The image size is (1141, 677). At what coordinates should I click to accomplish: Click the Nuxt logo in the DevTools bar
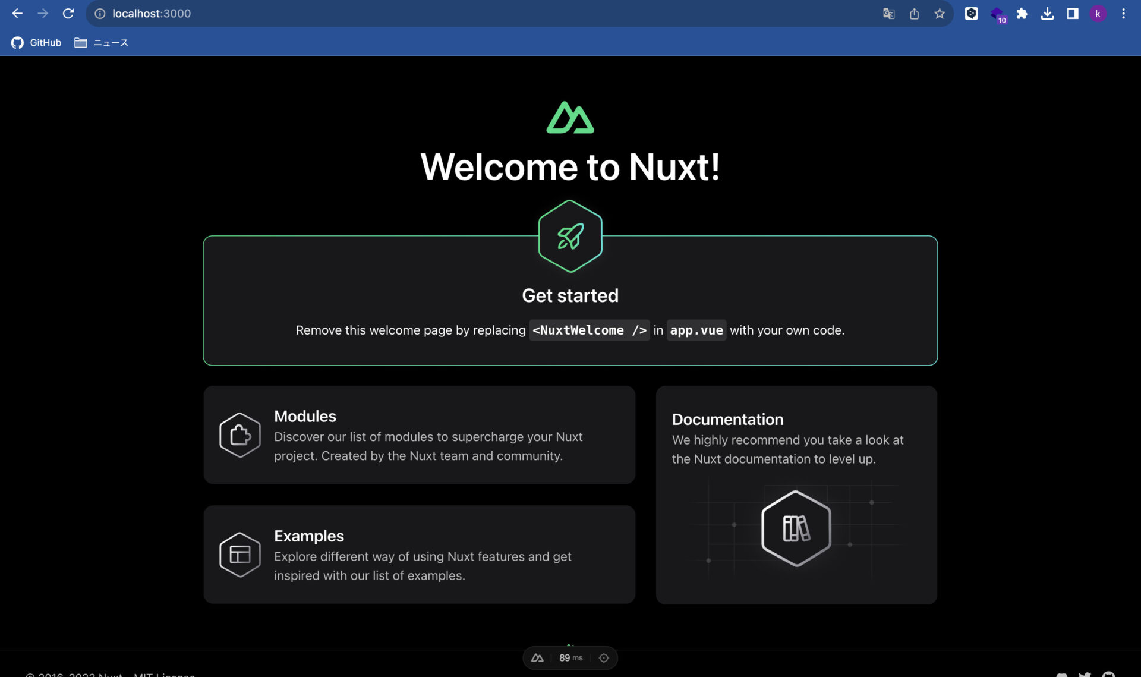(538, 657)
